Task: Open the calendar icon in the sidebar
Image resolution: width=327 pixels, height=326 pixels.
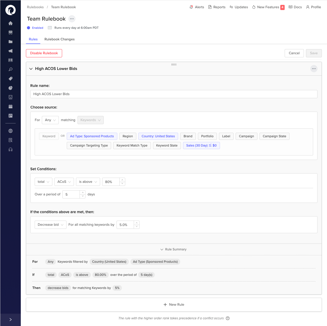Action: point(11,106)
